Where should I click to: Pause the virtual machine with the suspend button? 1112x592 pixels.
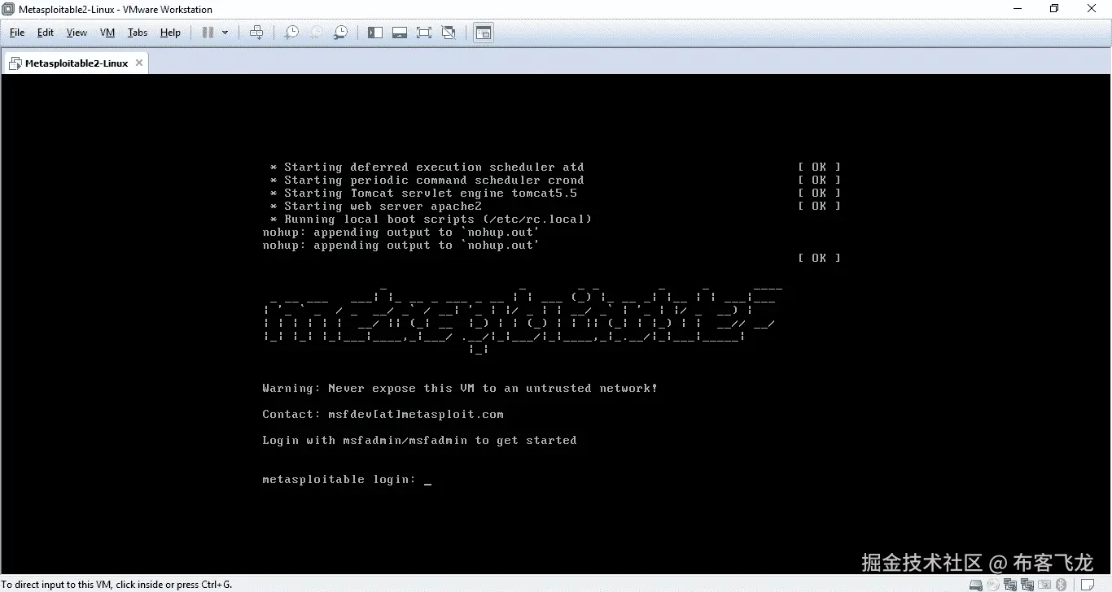pyautogui.click(x=208, y=33)
